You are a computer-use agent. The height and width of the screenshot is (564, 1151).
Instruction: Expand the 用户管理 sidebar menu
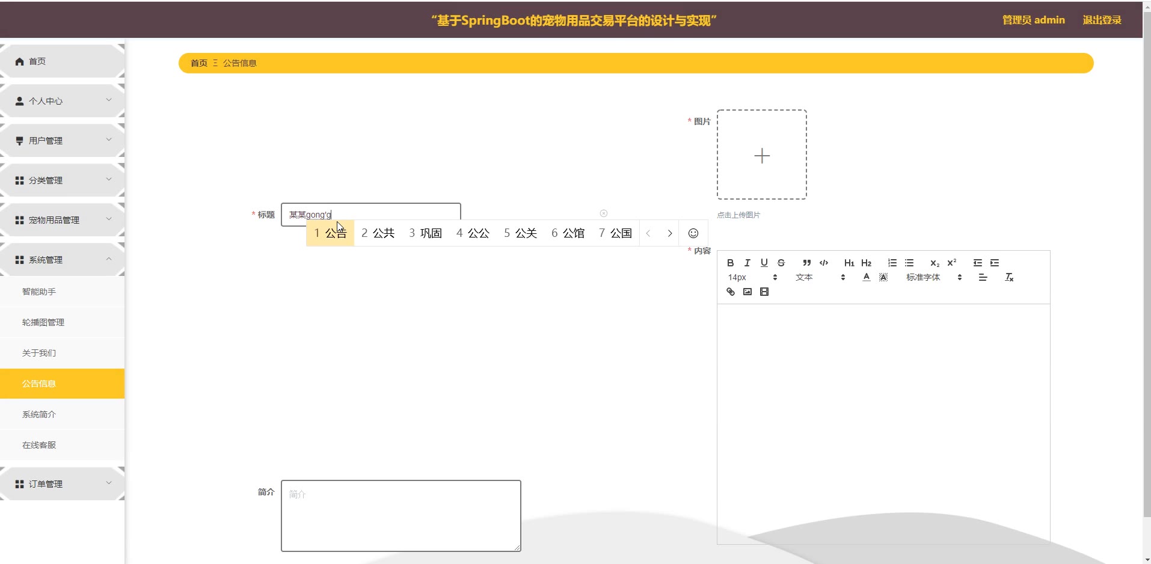pyautogui.click(x=62, y=141)
